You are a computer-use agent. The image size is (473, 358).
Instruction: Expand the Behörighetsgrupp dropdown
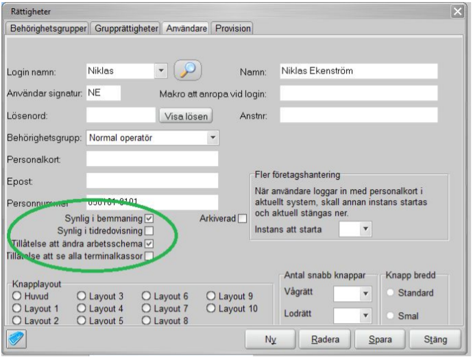coord(213,137)
